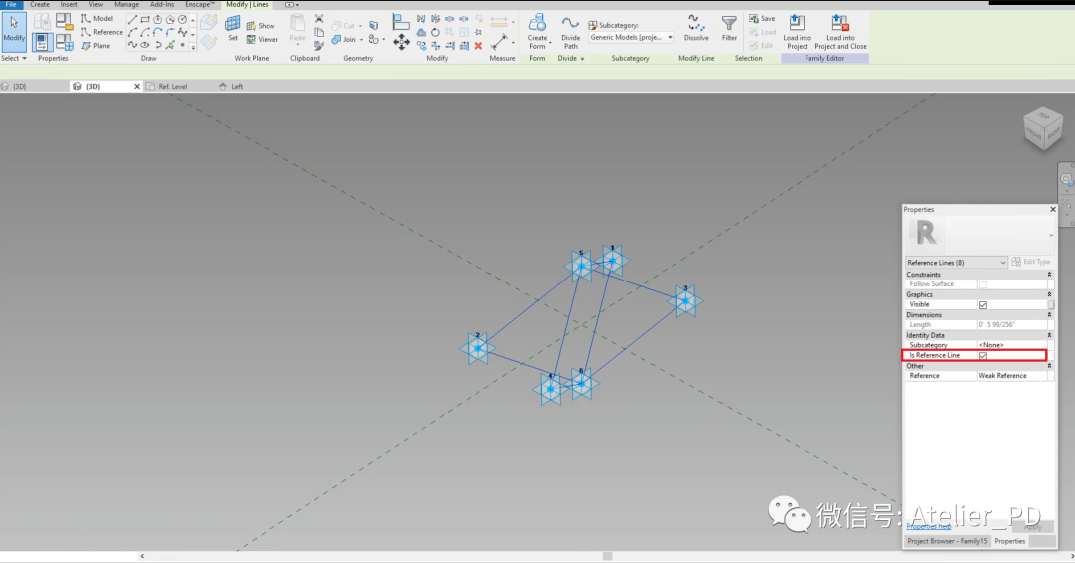Click Save selection

(x=762, y=19)
